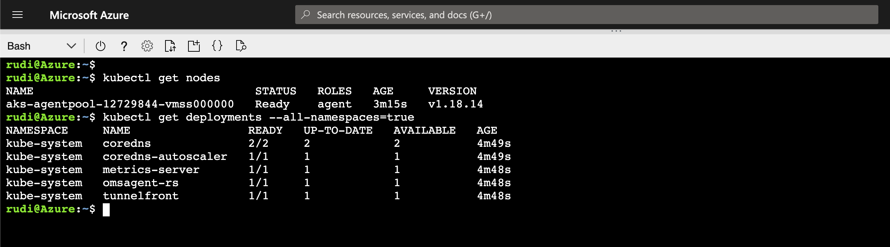
Task: Open the curly braces editor icon
Action: tap(217, 46)
